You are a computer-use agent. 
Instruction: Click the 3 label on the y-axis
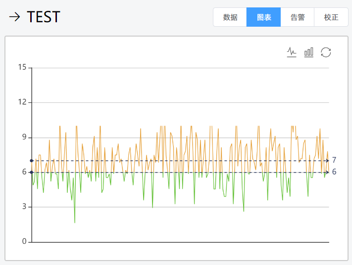[x=23, y=207]
